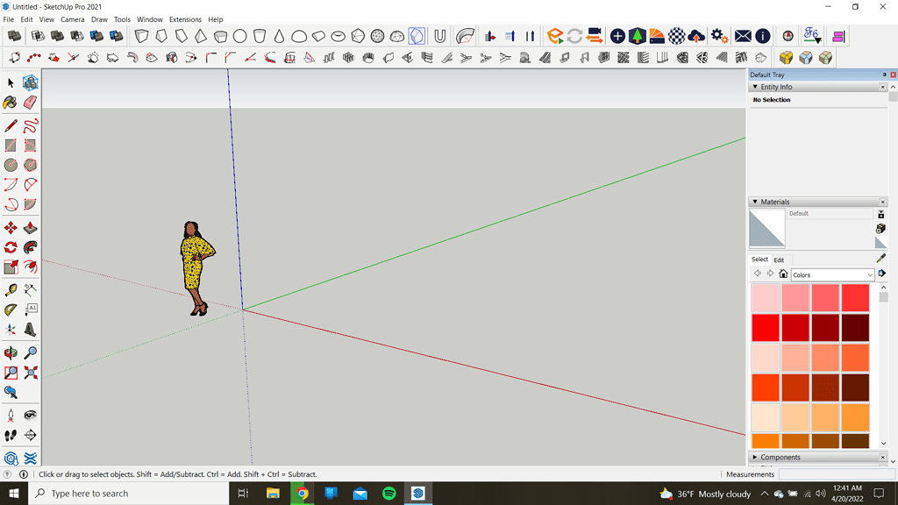This screenshot has width=898, height=505.
Task: Pick a bright red color swatch
Action: pos(765,327)
